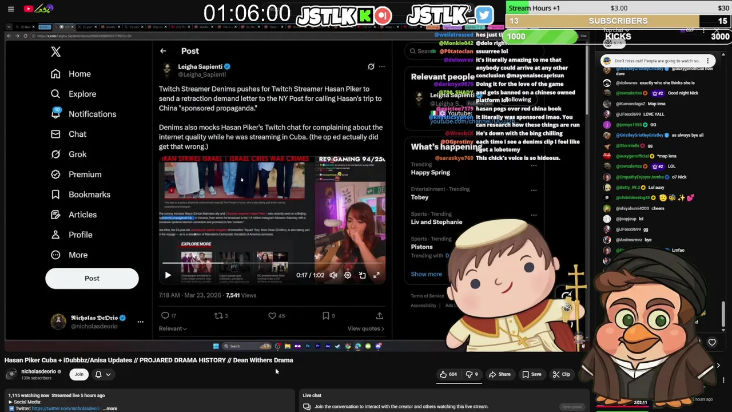Click the @Leigha_Sapienti handle

pos(202,75)
